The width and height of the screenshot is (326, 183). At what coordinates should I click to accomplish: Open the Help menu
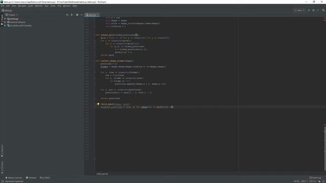pos(75,6)
